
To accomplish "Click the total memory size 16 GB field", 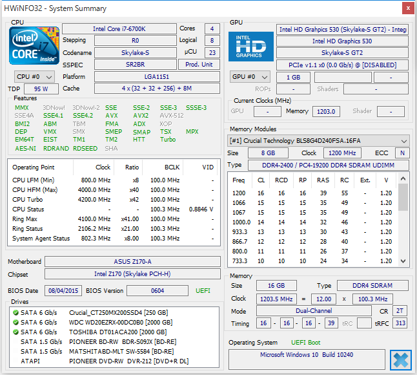I will (276, 286).
